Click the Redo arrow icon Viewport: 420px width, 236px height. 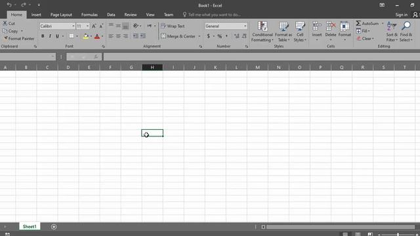point(24,5)
